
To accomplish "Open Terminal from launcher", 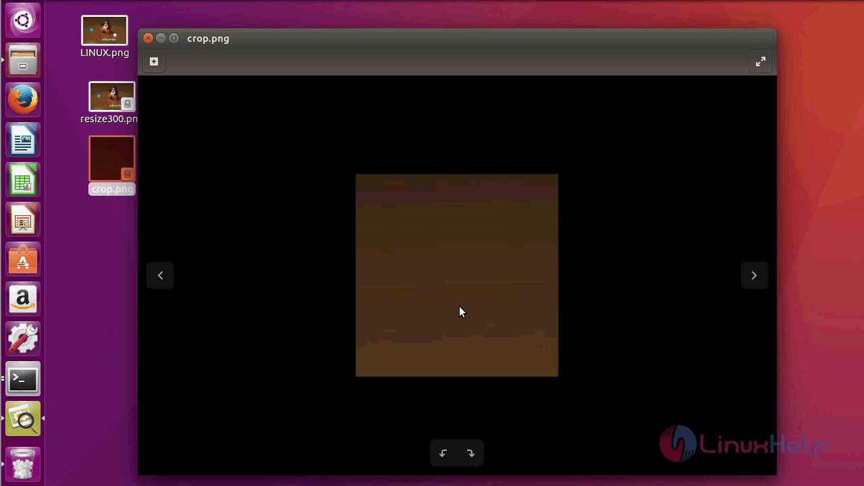I will coord(23,379).
